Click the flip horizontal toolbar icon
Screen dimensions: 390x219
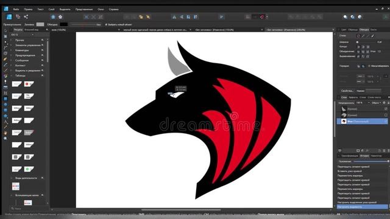(x=174, y=17)
